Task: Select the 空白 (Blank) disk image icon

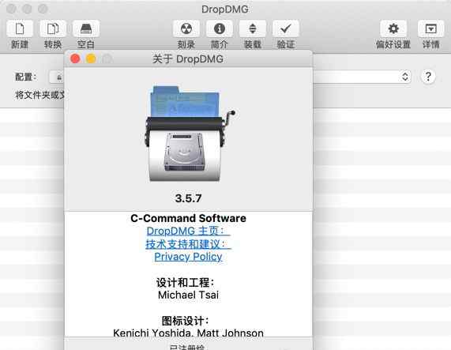Action: [86, 28]
